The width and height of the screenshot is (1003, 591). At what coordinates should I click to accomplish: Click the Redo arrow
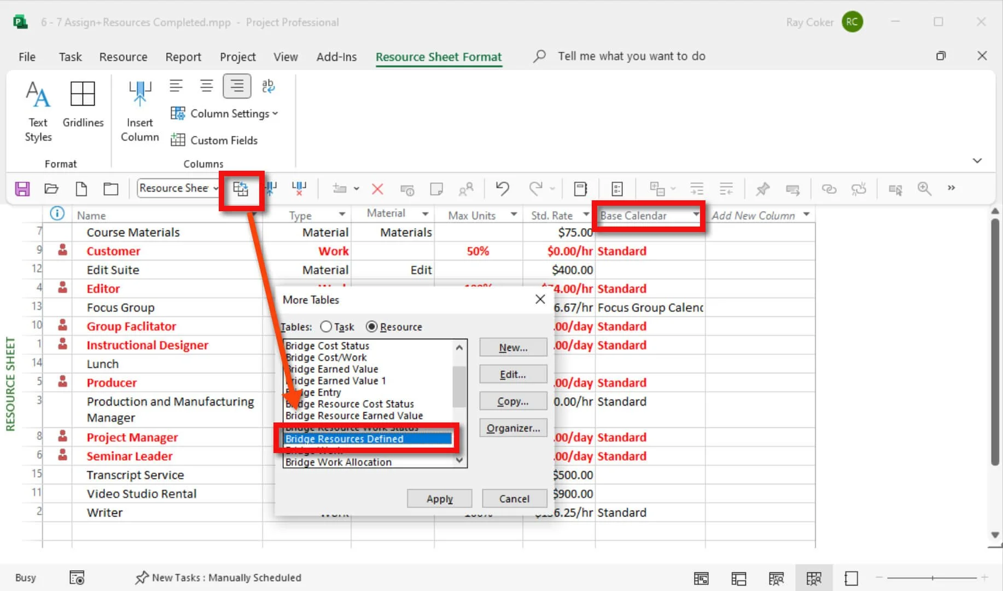pos(535,189)
